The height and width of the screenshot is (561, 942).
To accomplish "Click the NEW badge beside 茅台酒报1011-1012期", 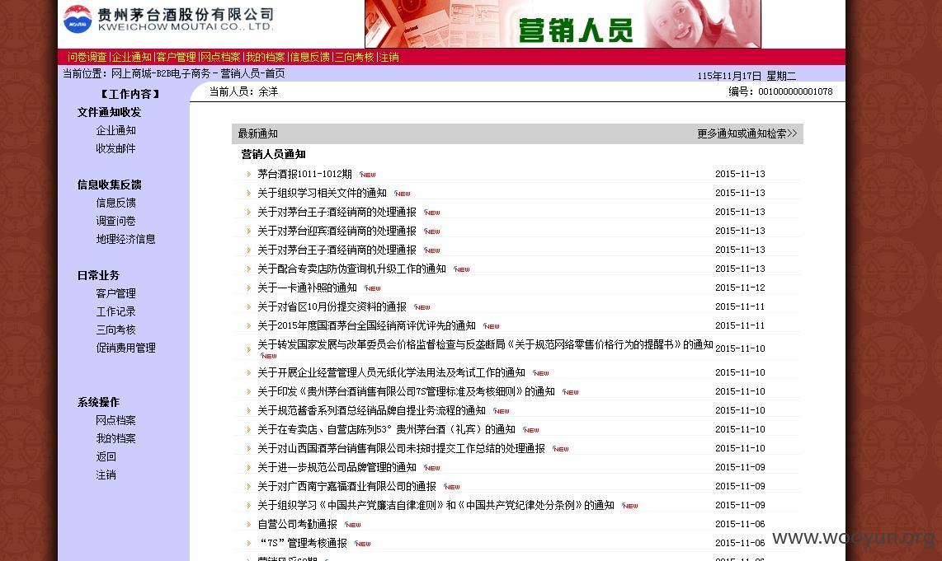I will [368, 175].
